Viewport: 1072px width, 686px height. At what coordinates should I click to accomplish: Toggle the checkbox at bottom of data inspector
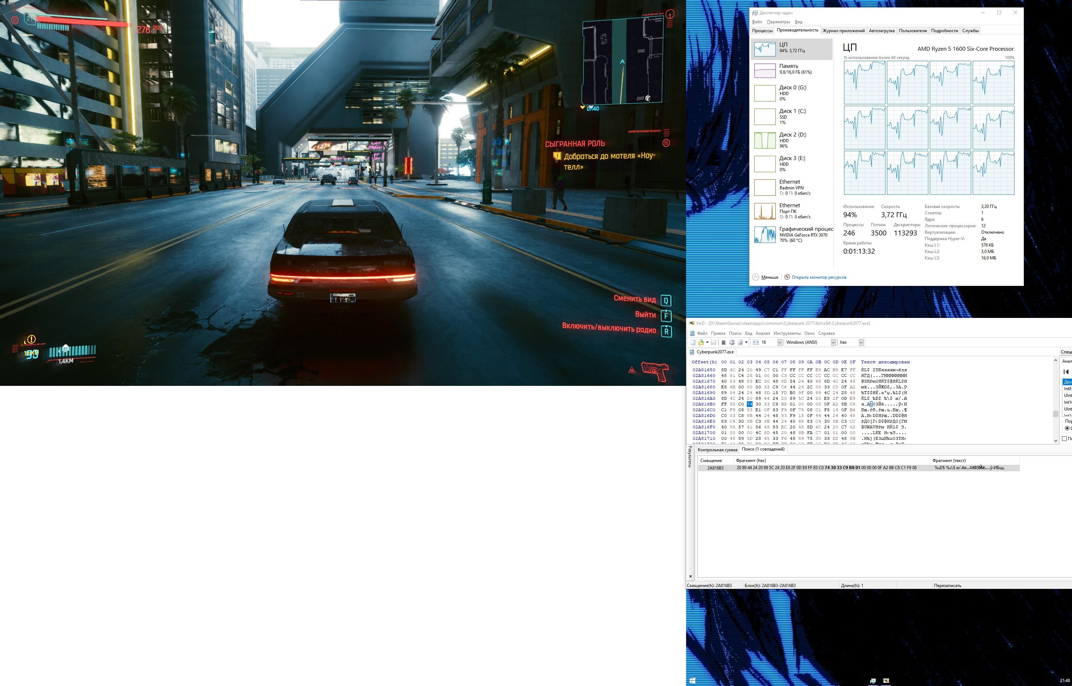[1064, 439]
